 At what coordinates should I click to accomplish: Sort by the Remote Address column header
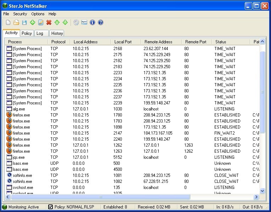158,42
